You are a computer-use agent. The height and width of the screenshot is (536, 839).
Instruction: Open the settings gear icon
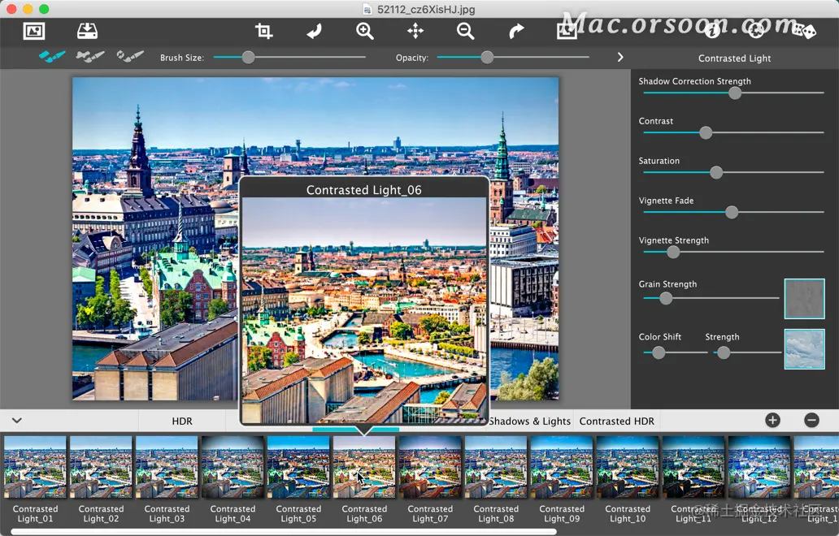[755, 31]
